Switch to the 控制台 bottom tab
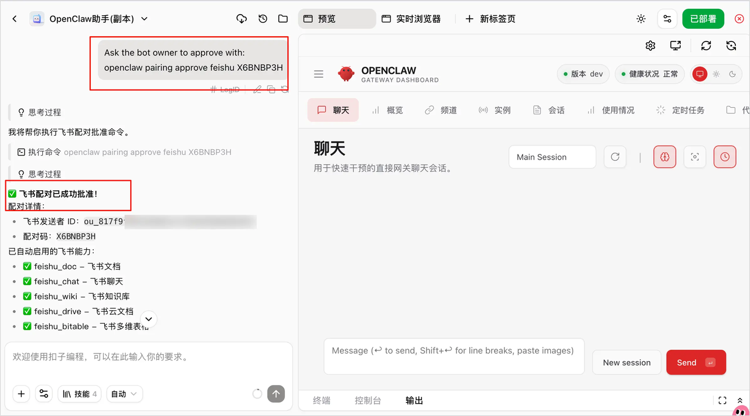Screen dimensions: 750x416 click(367, 400)
